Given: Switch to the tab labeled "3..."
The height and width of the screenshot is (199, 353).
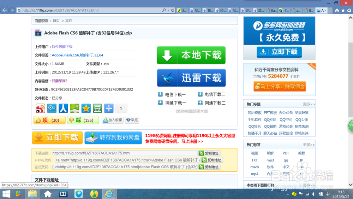Looking at the screenshot, I should point(182,10).
